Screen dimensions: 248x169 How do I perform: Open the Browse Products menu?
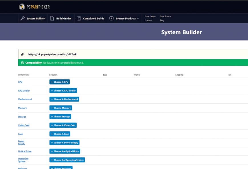[x=124, y=19]
